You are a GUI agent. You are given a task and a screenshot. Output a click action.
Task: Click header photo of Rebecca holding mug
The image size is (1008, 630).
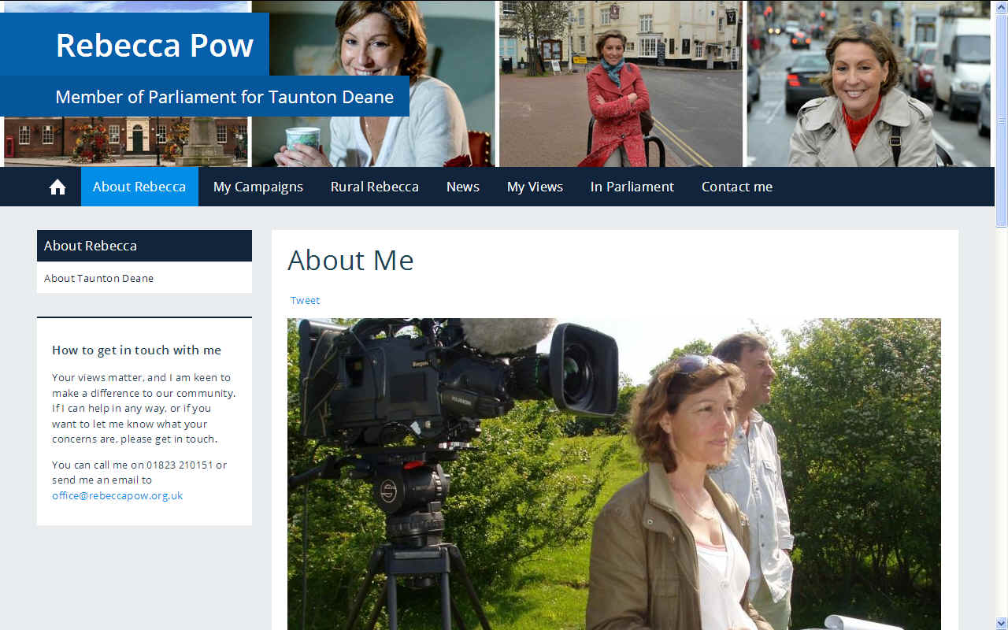click(x=373, y=83)
